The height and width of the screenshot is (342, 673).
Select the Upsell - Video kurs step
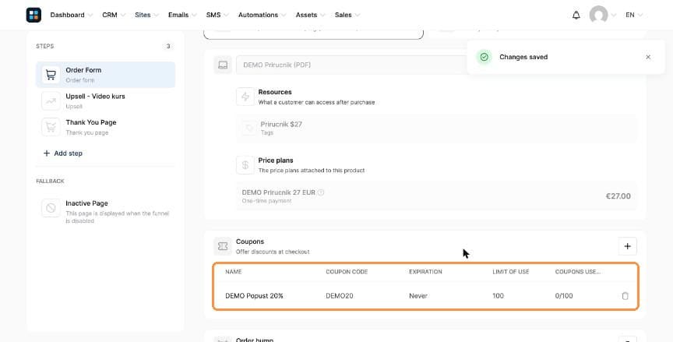[106, 100]
